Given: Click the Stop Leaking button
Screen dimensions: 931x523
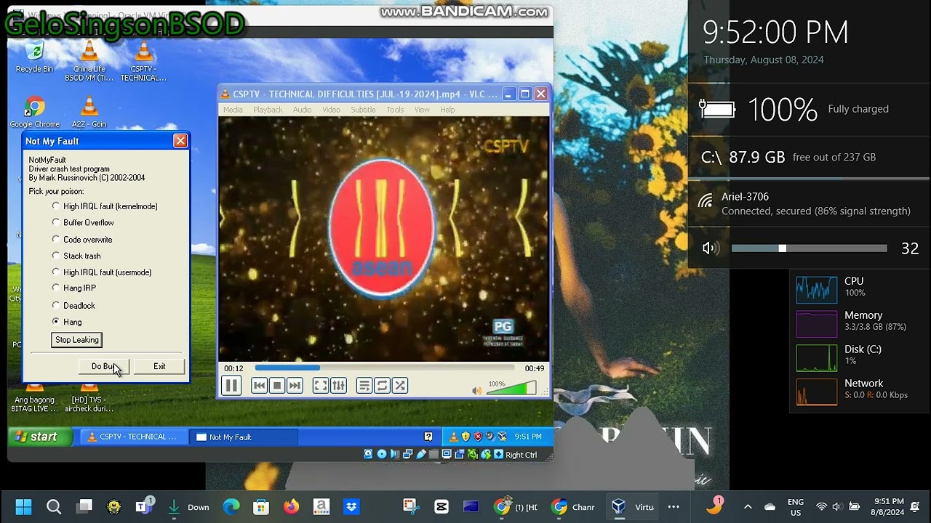Looking at the screenshot, I should (76, 340).
